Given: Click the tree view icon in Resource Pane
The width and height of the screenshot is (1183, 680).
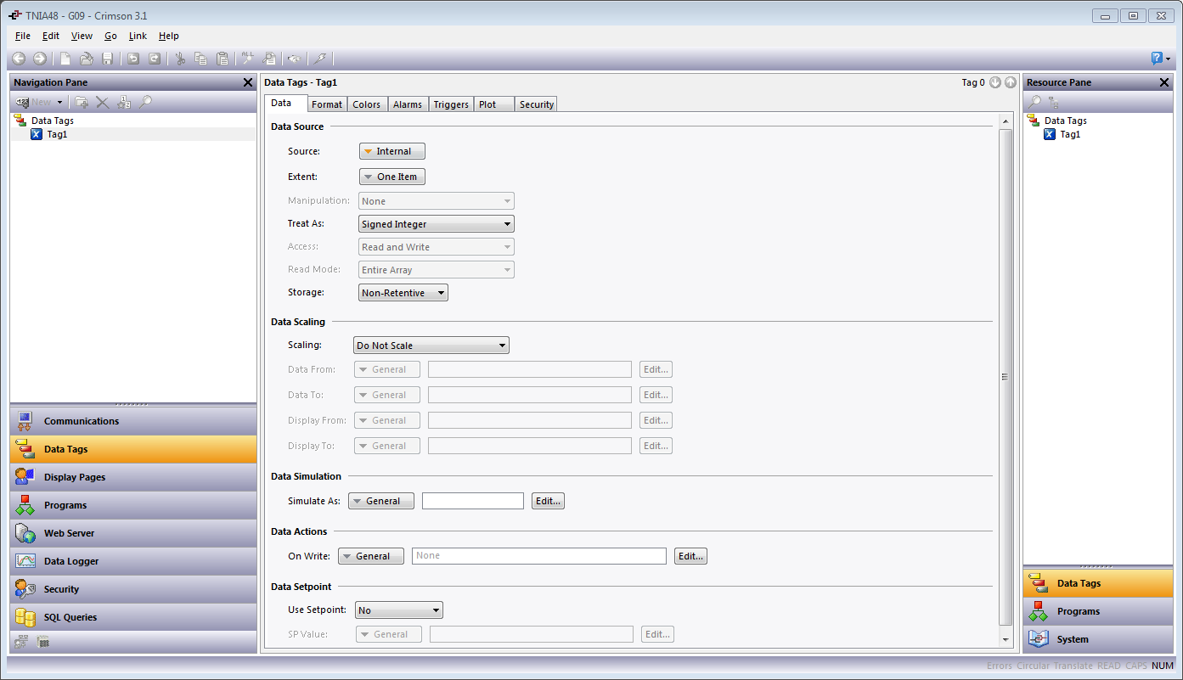Looking at the screenshot, I should pyautogui.click(x=1053, y=102).
